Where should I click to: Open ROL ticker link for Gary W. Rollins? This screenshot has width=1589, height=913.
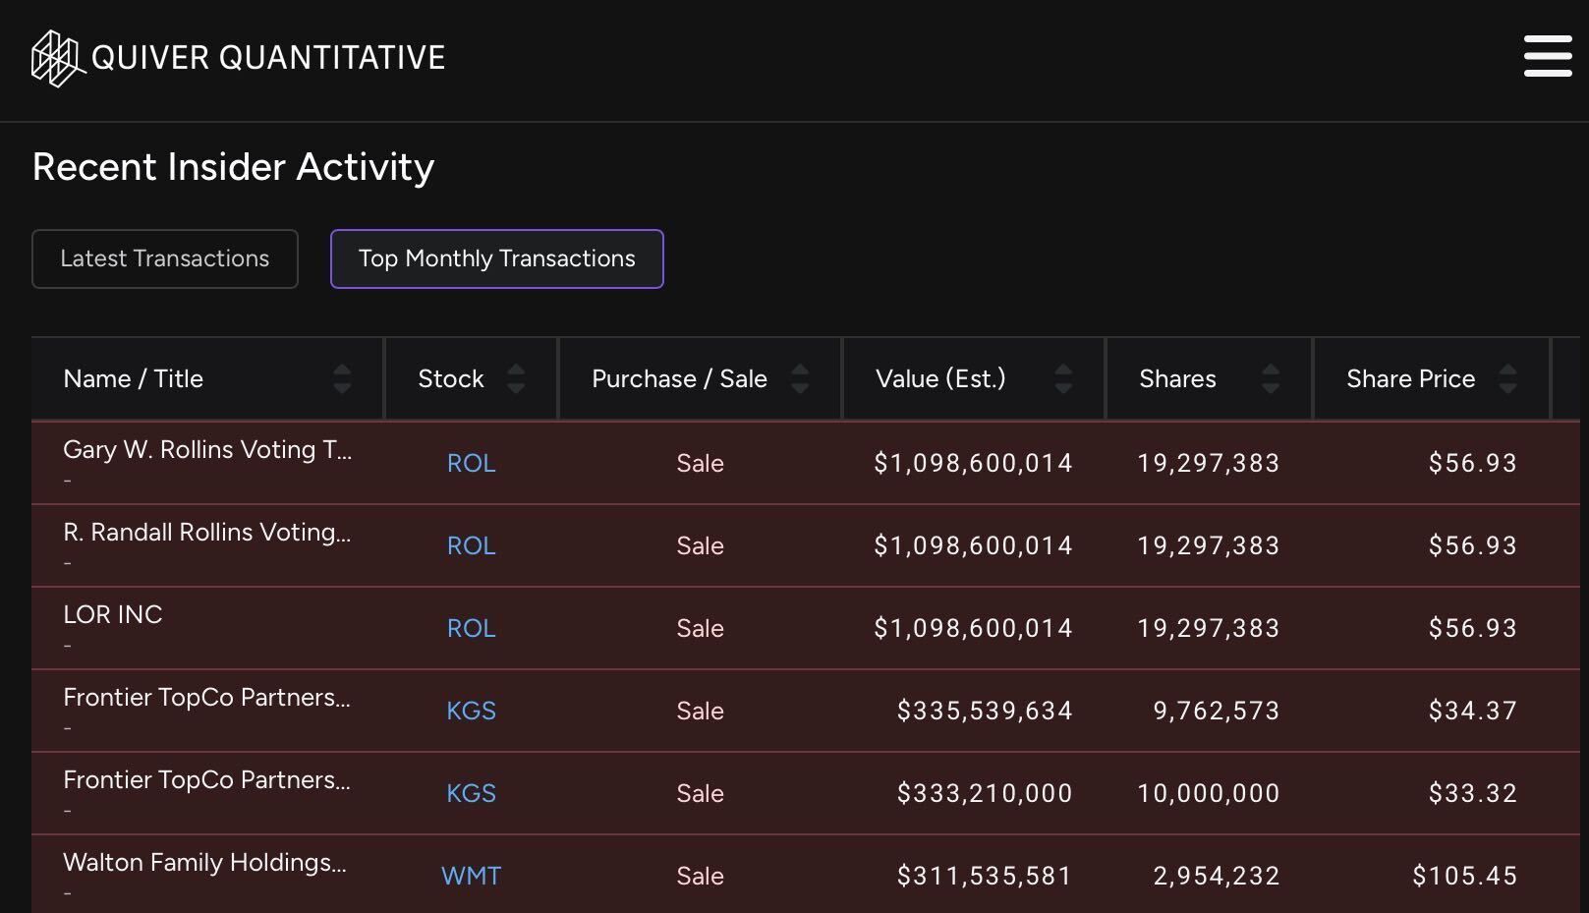[471, 464]
